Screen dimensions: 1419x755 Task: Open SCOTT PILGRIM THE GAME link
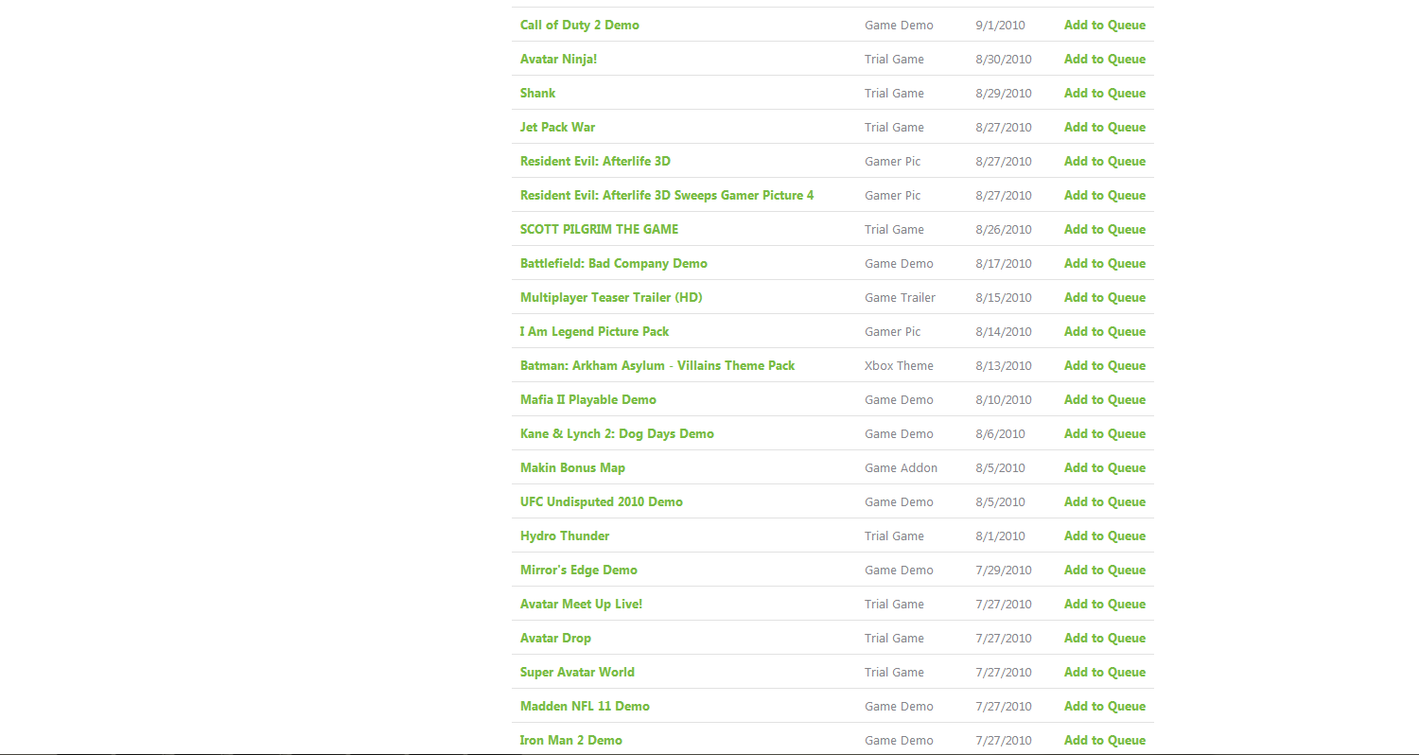point(599,230)
